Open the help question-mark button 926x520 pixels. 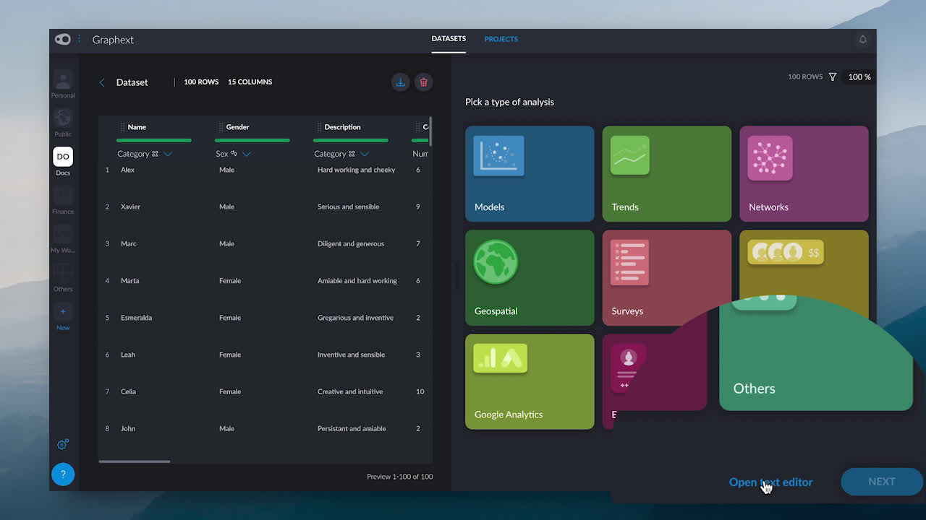[x=63, y=474]
